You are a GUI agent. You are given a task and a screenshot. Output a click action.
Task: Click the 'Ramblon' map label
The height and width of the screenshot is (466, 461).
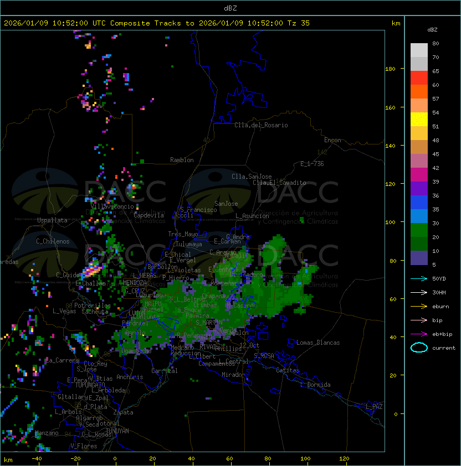[182, 160]
